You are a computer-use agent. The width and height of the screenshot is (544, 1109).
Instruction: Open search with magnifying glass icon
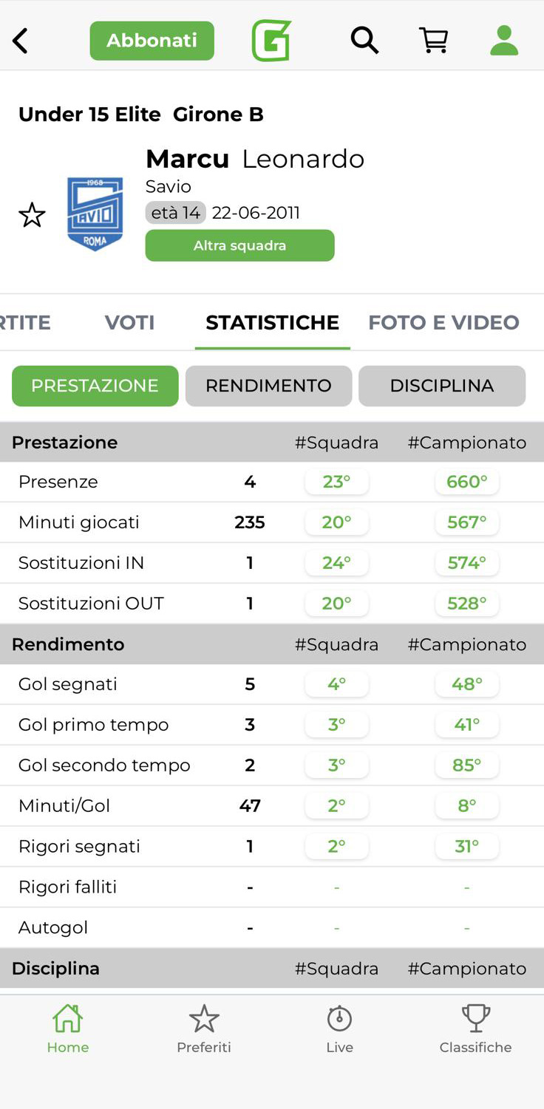click(364, 41)
